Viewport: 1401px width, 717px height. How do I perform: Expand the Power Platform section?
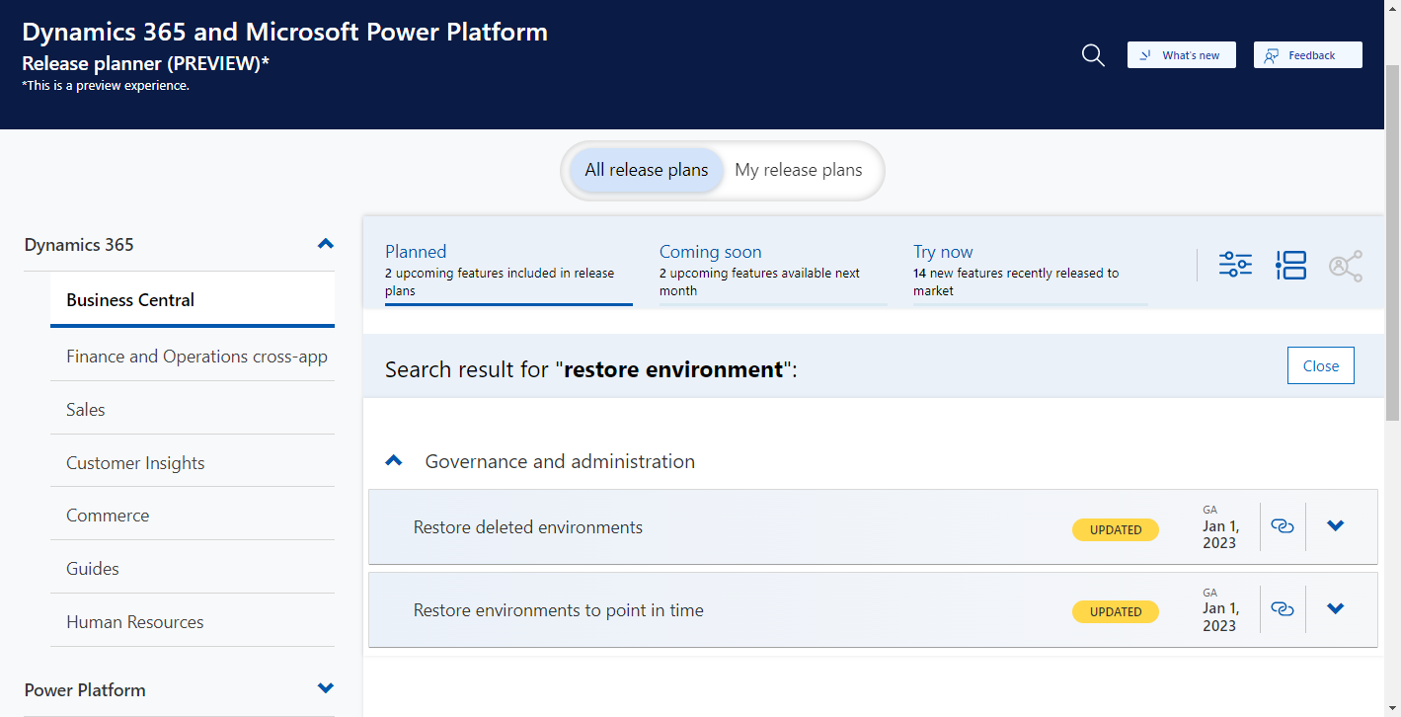[x=325, y=688]
